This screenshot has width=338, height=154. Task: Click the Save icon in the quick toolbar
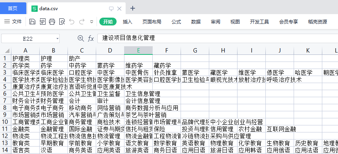tap(32, 22)
